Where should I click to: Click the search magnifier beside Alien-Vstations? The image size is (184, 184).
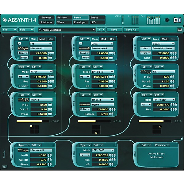pyautogui.click(x=40, y=30)
